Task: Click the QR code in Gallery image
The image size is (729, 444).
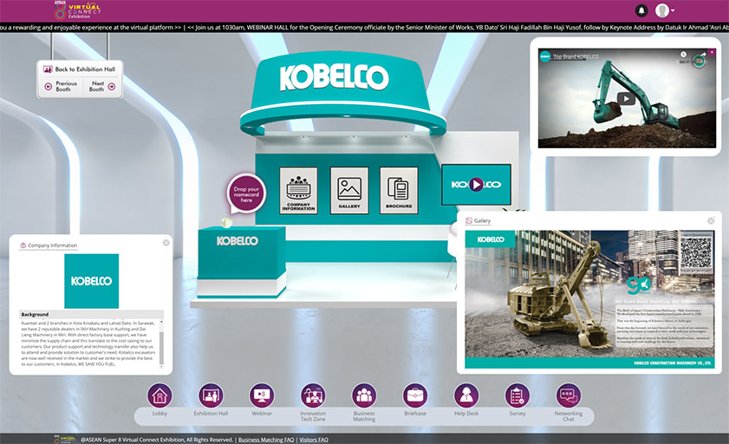Action: [x=696, y=252]
